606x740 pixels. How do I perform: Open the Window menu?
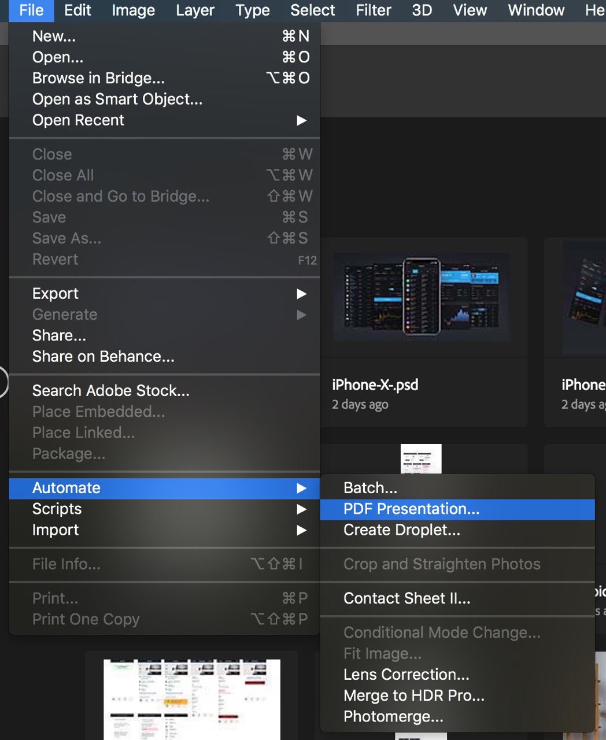[x=536, y=10]
